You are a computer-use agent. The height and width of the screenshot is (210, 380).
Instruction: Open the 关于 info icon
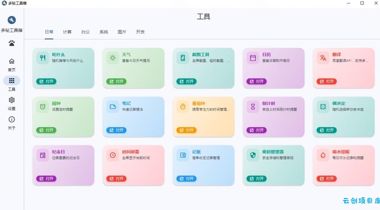12,119
